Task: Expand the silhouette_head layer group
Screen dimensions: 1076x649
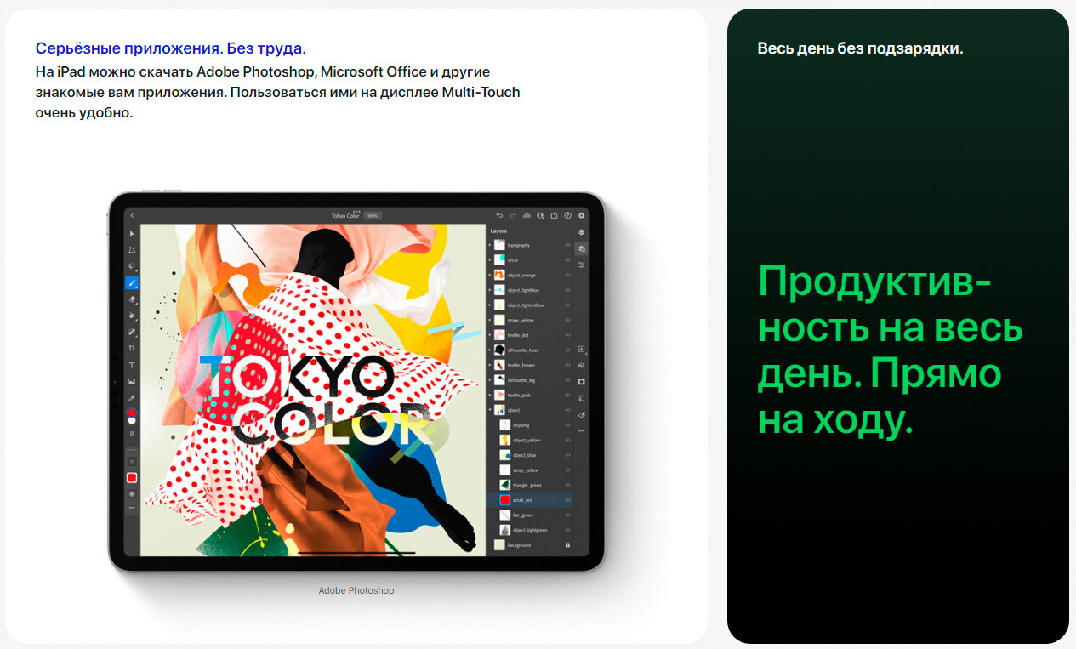Action: [490, 350]
